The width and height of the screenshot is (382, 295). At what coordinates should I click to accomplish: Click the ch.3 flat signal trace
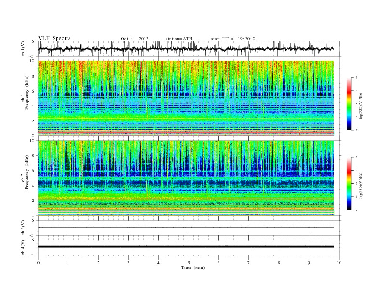point(186,228)
